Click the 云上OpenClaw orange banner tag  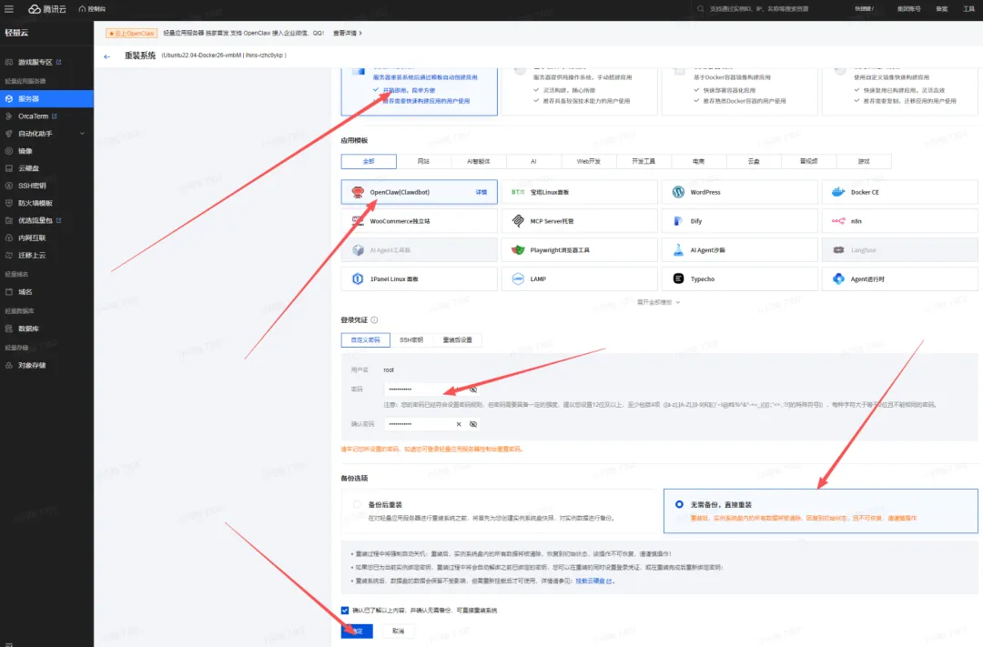pos(132,34)
